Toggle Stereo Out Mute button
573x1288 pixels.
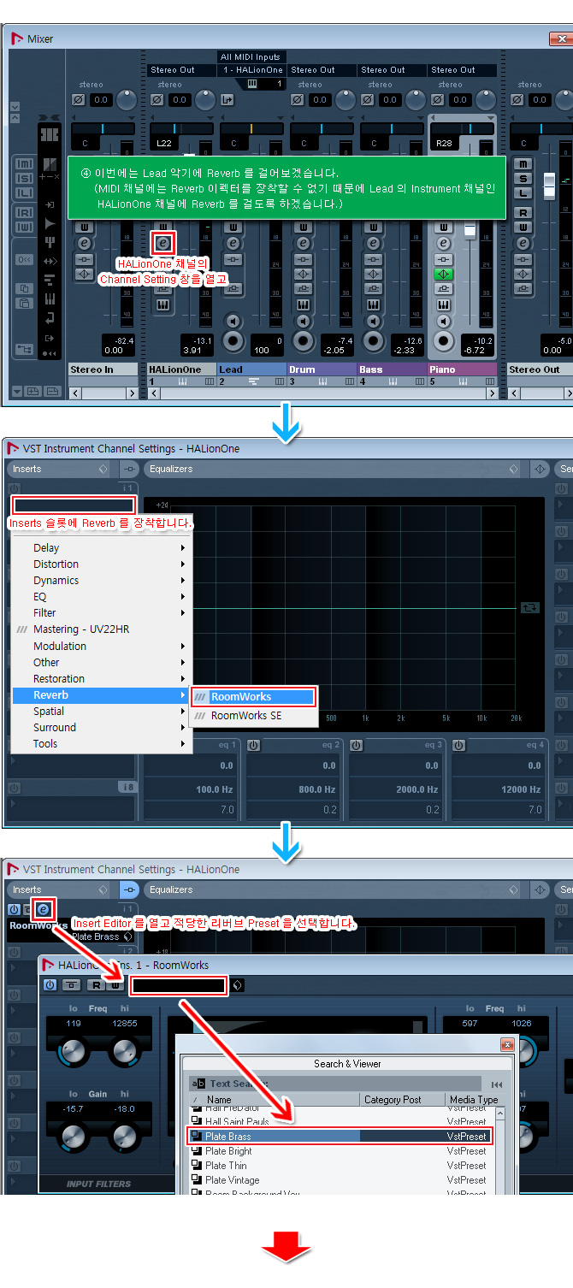coord(523,163)
